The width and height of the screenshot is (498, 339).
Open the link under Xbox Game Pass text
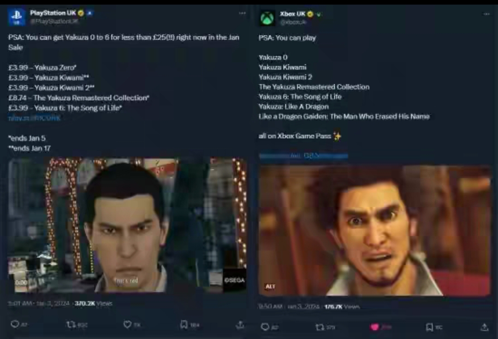pyautogui.click(x=303, y=156)
